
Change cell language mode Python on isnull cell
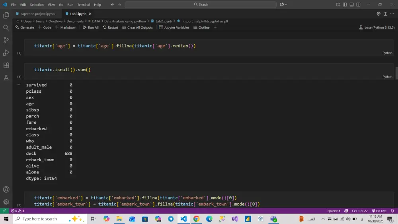coord(387,77)
